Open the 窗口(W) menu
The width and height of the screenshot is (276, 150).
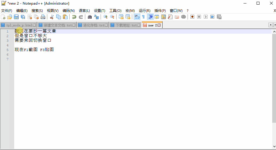tap(176, 11)
